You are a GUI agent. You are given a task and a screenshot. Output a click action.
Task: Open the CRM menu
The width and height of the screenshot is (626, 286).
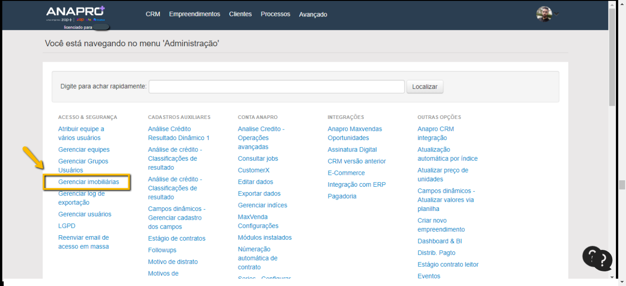153,14
